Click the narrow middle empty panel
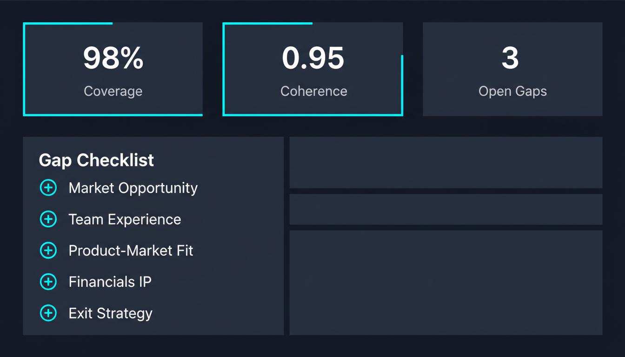 (x=445, y=209)
